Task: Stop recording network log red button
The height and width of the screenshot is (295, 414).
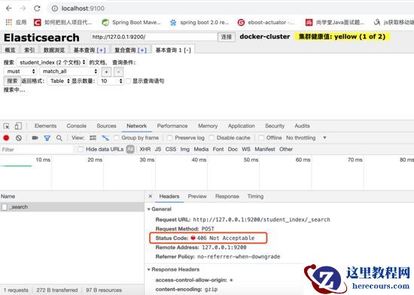Action: [6, 138]
